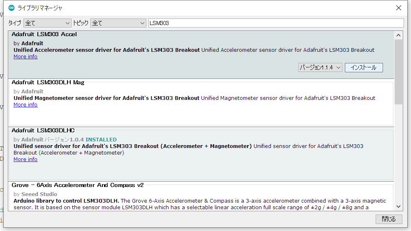Viewport: 411px width, 231px height.
Task: Click the インストール button
Action: (x=364, y=67)
